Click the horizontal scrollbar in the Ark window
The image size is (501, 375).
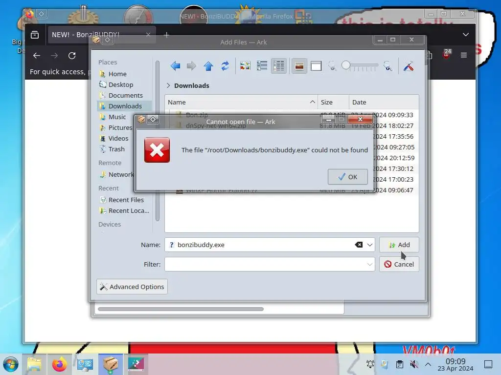[181, 309]
